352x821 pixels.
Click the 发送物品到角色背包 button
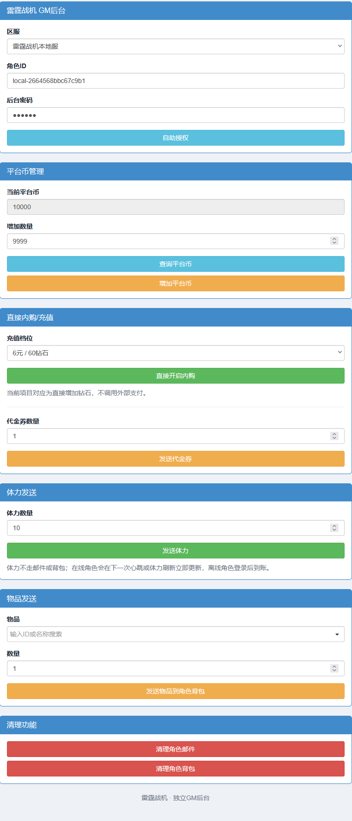click(x=175, y=691)
